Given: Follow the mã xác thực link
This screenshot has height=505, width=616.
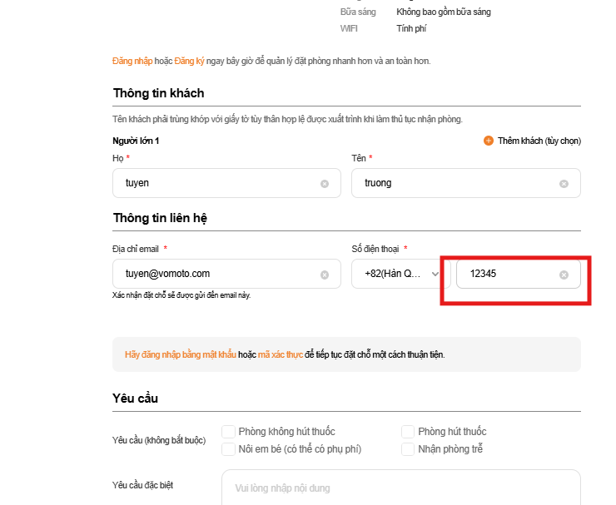Looking at the screenshot, I should (281, 354).
